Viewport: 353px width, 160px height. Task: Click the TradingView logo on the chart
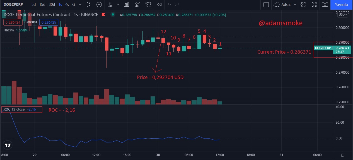click(8, 145)
